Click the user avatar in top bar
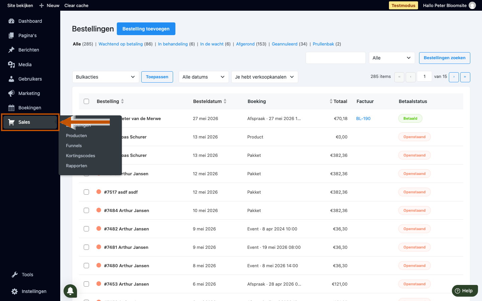Screen dimensions: 482x301 click(472, 5)
